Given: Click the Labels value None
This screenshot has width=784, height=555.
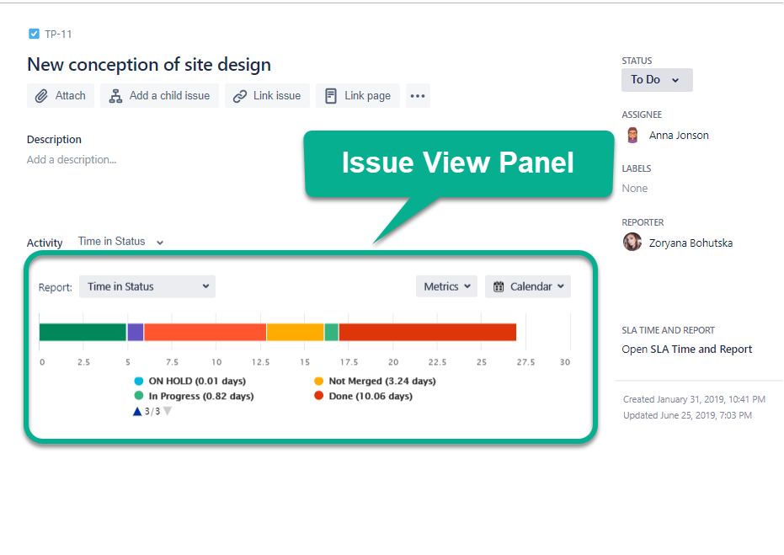Looking at the screenshot, I should point(634,189).
